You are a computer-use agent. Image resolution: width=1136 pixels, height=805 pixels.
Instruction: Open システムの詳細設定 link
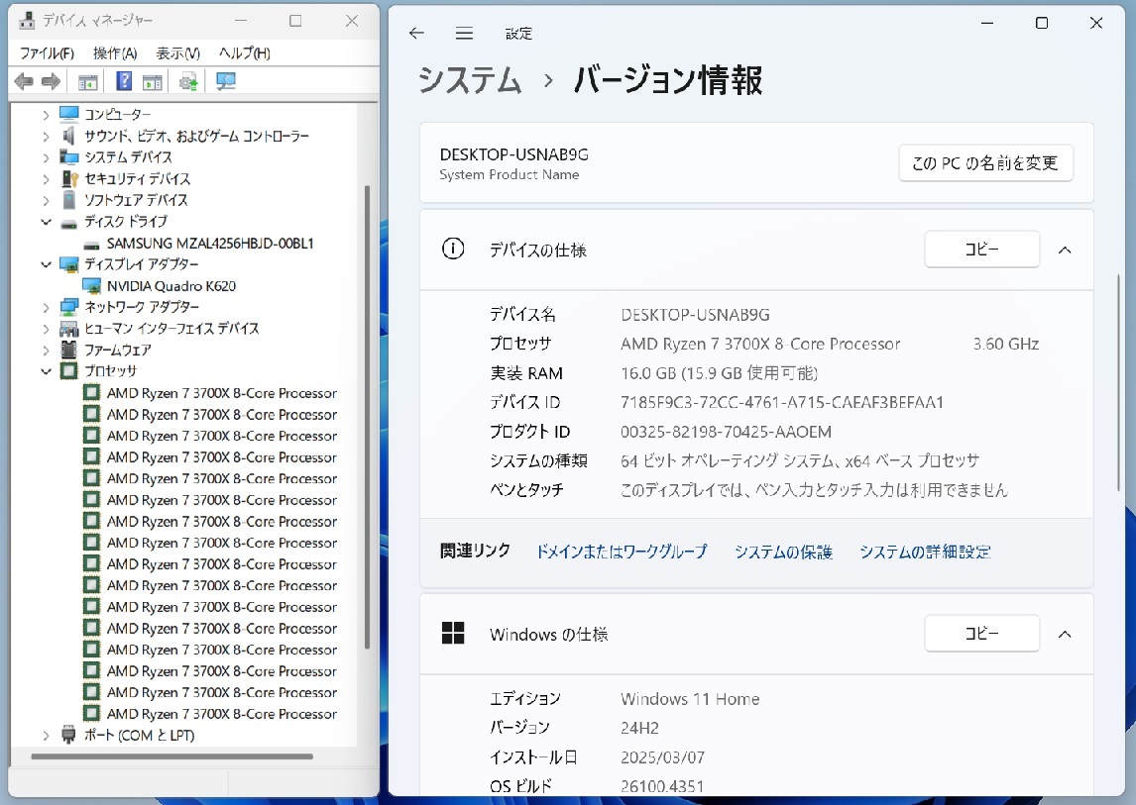pos(925,552)
